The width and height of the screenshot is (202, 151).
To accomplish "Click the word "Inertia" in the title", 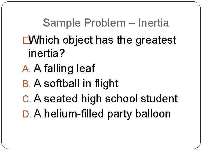I will tap(153, 23).
